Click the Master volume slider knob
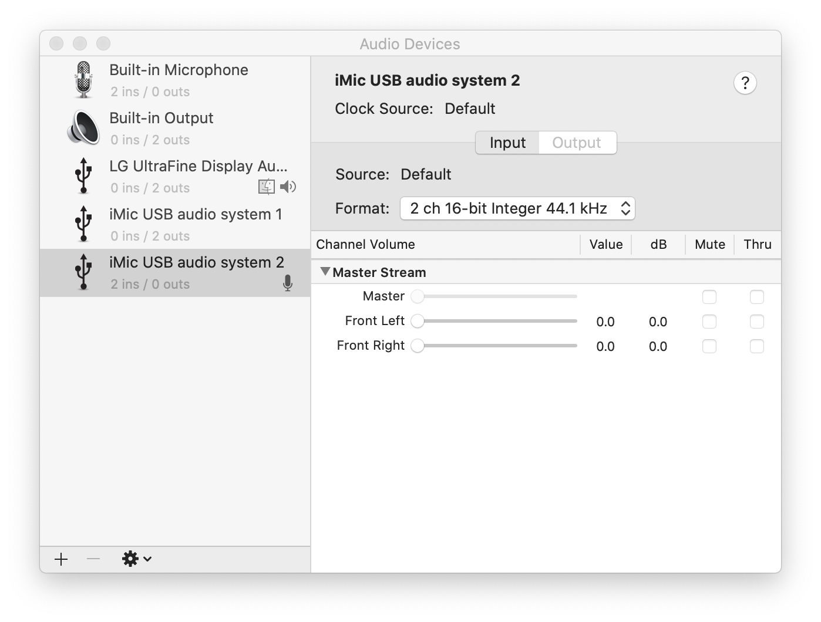The width and height of the screenshot is (821, 622). (418, 296)
